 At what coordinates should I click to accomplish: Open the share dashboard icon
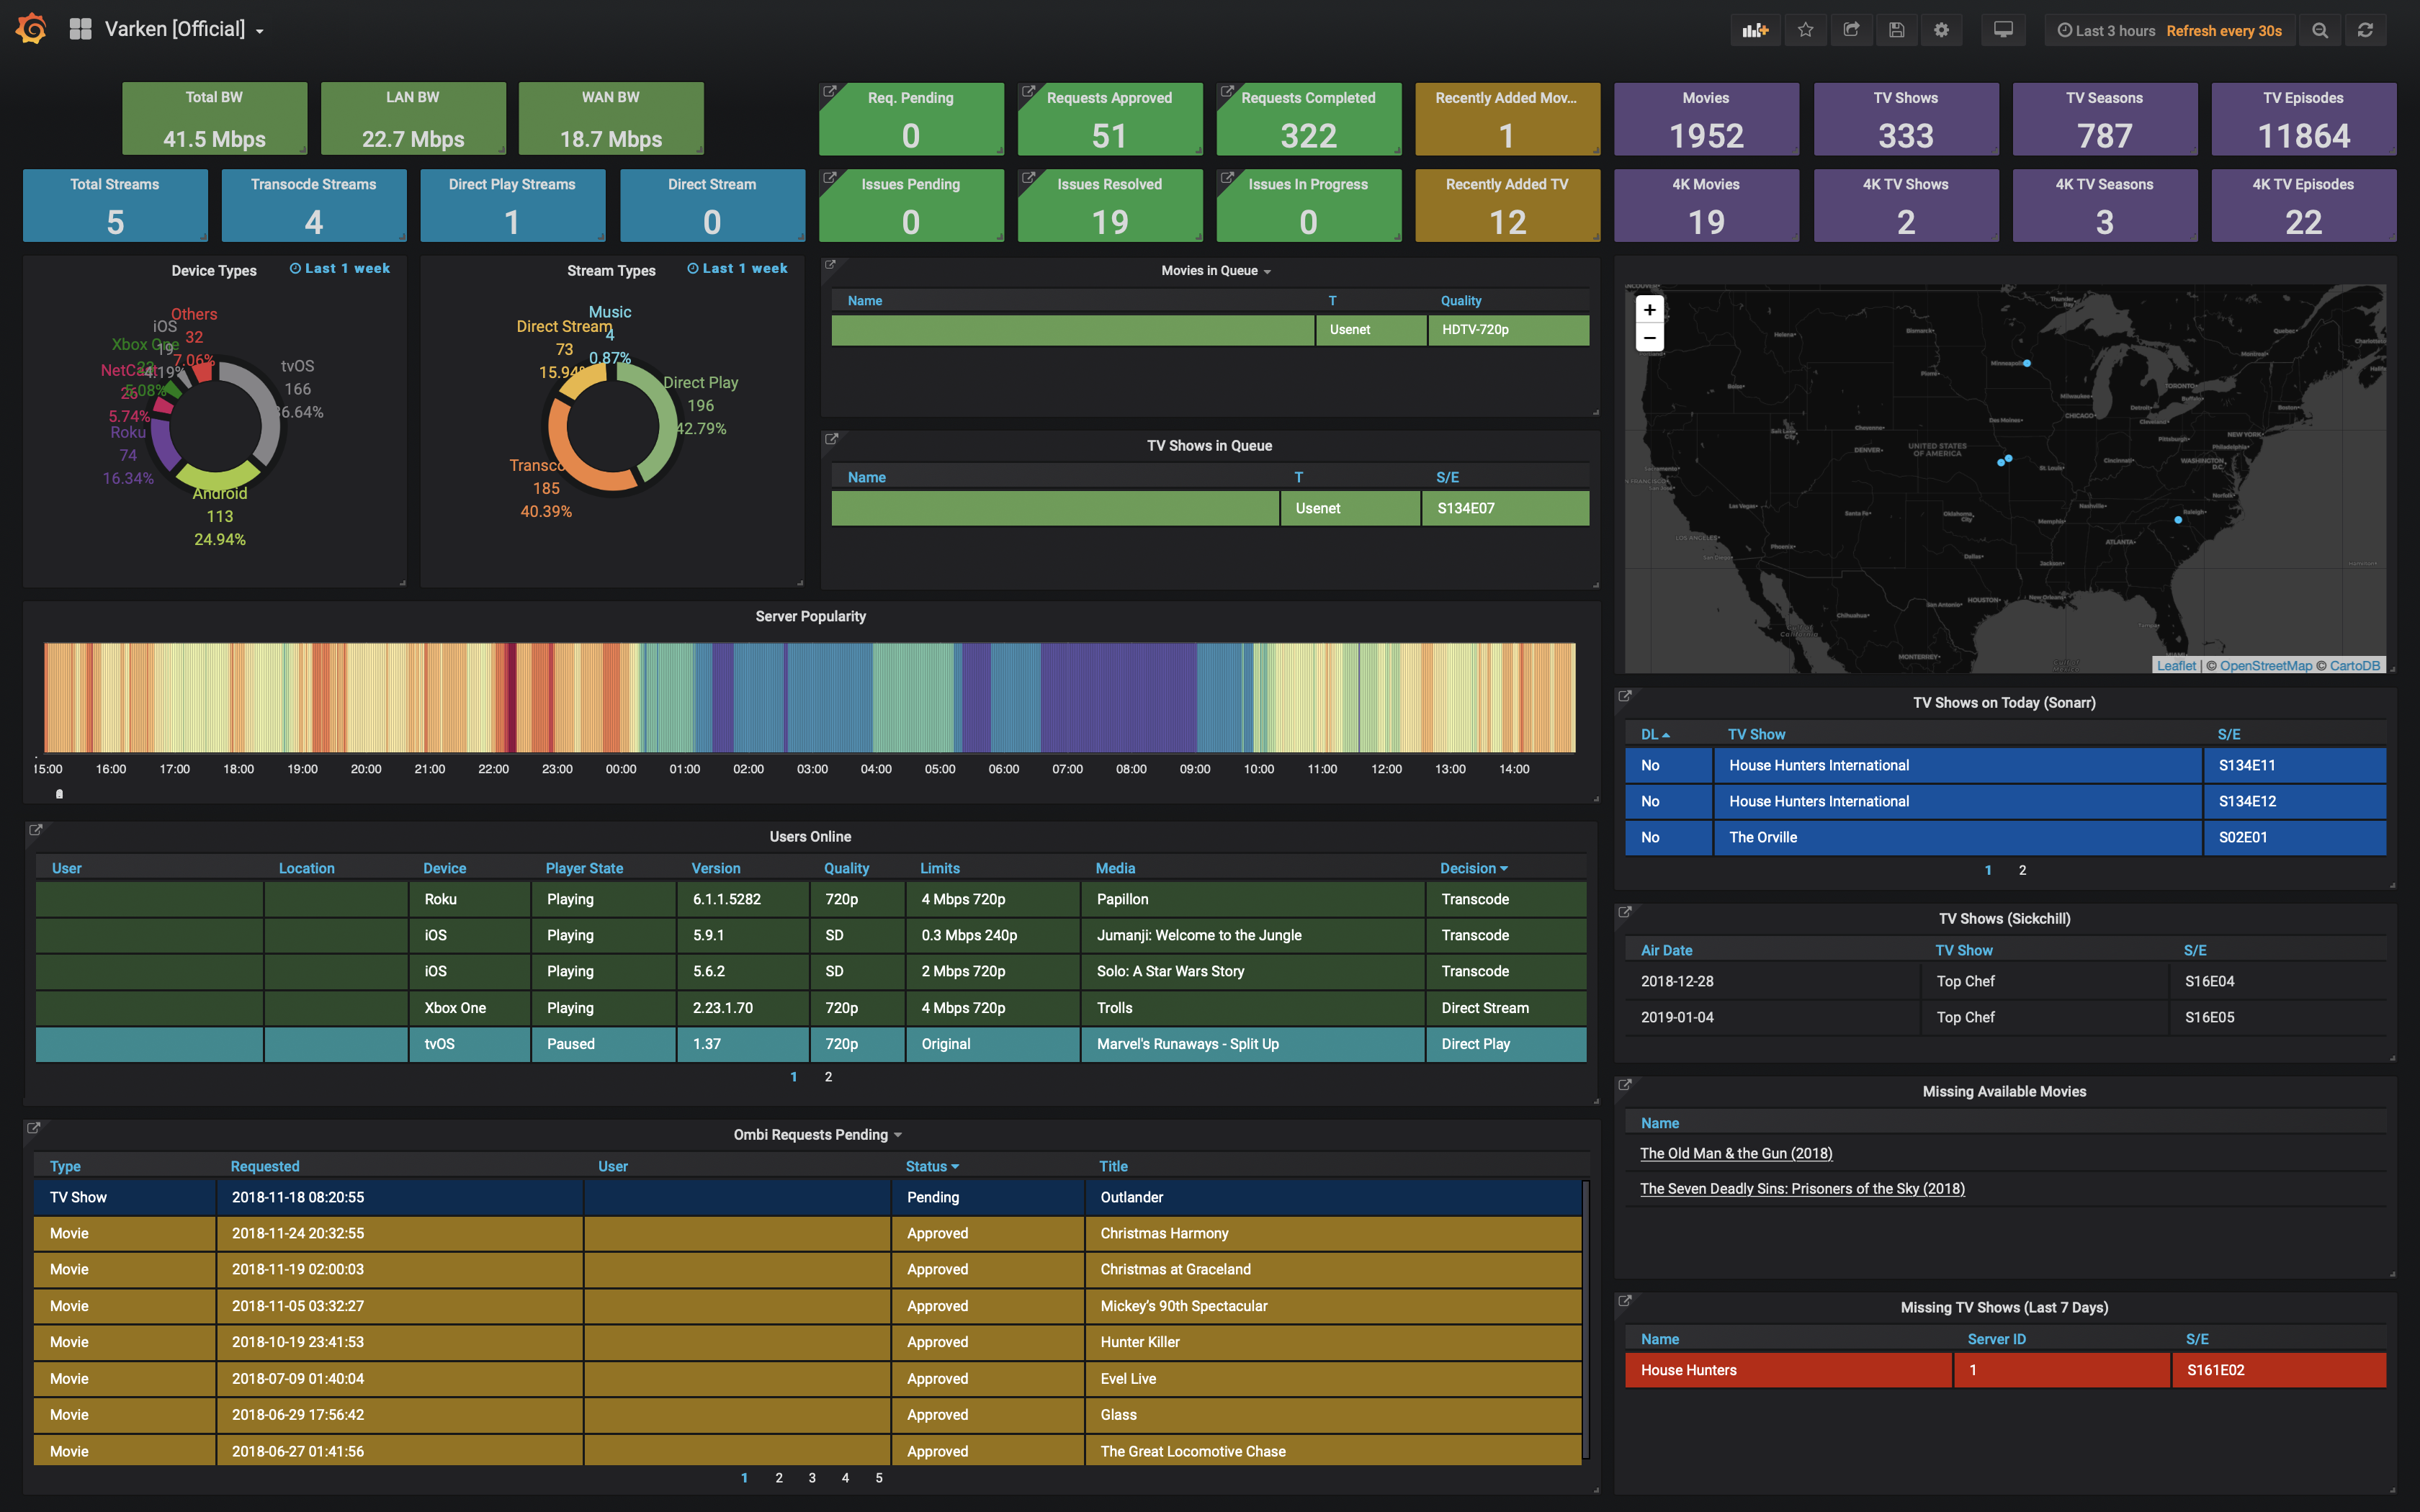click(1851, 30)
